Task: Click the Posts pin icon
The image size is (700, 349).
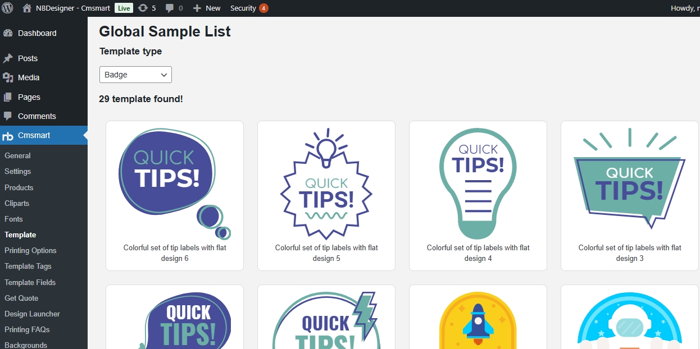Action: coord(8,58)
